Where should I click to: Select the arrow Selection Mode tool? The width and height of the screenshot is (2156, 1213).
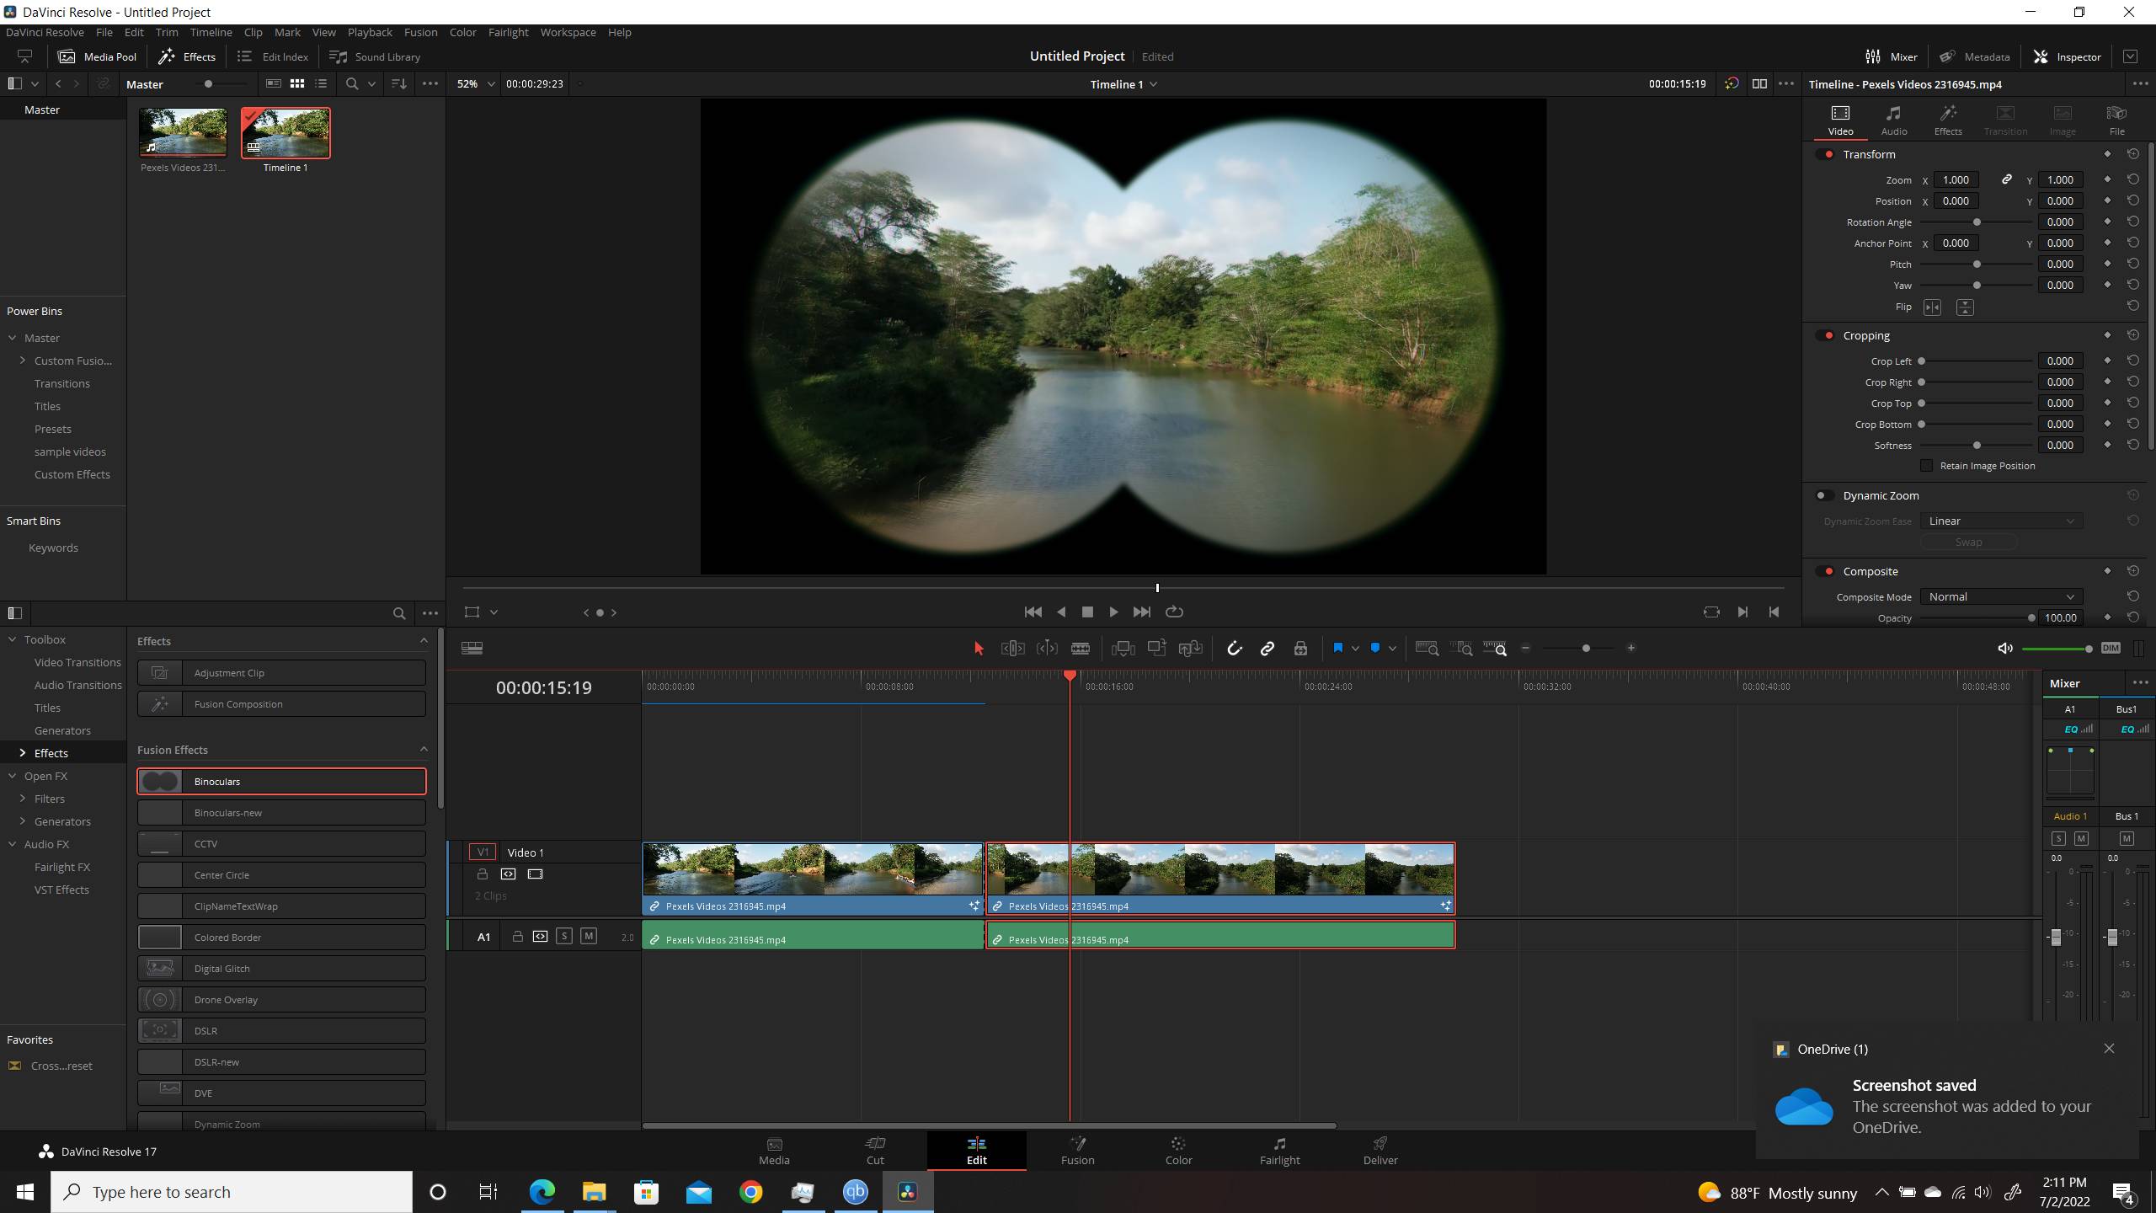click(x=978, y=648)
